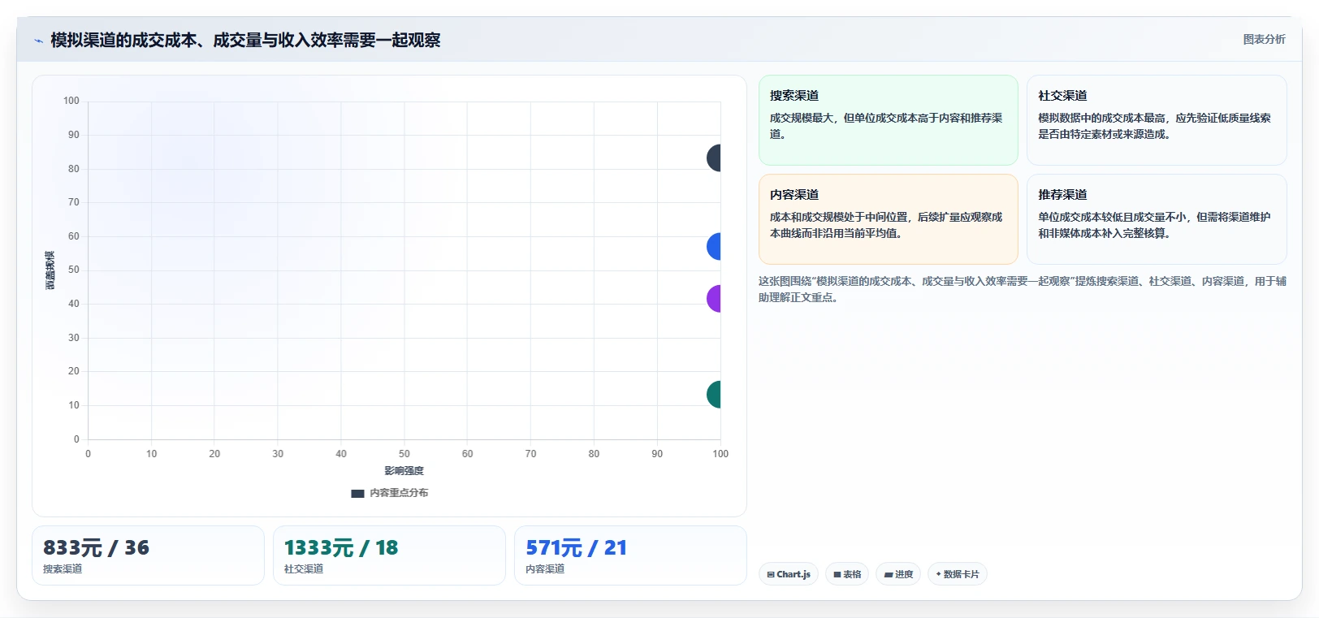This screenshot has height=618, width=1319.
Task: Open the 内容渠道 insight card
Action: point(888,219)
